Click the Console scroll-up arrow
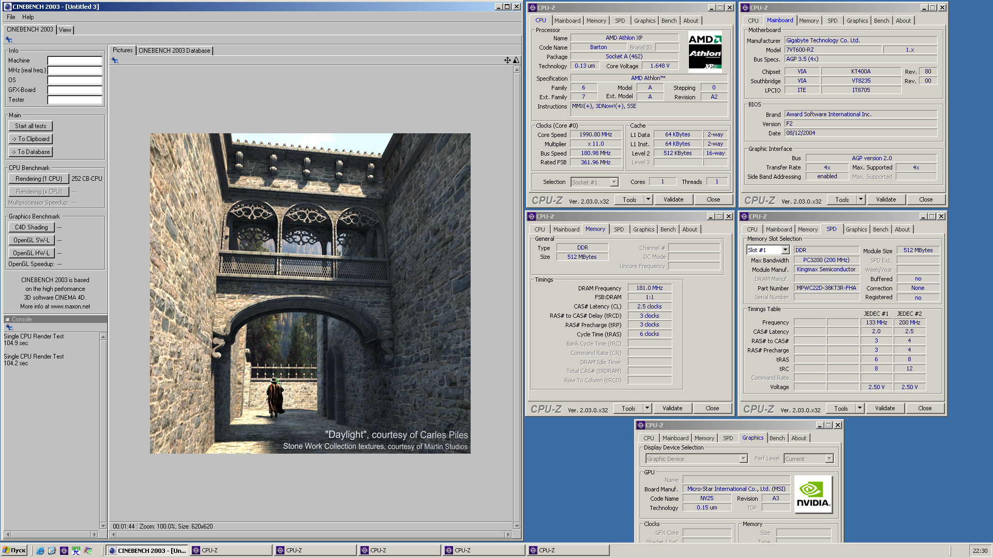The width and height of the screenshot is (993, 558). pyautogui.click(x=103, y=337)
